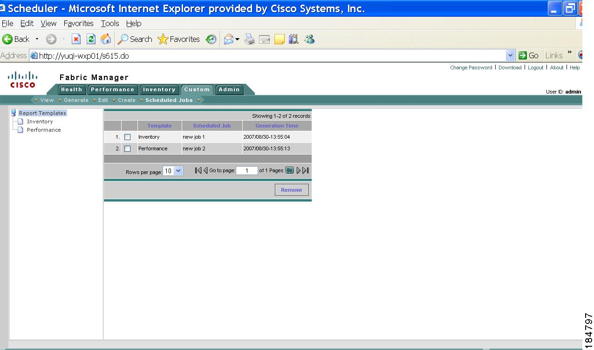Click the Logout link
594x350 pixels.
coord(536,67)
